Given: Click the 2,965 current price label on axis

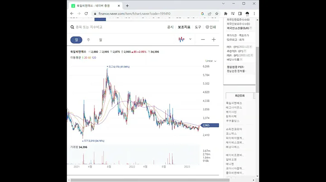Looking at the screenshot, I should (210, 125).
